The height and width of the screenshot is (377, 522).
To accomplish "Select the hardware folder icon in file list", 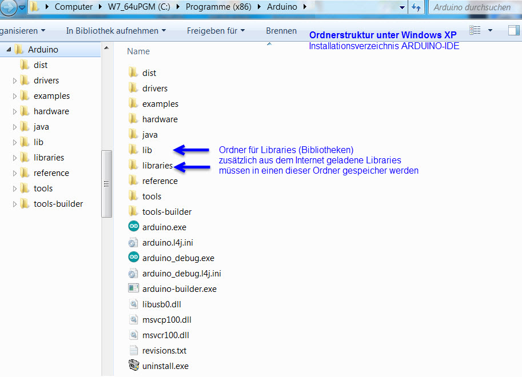I will 133,118.
